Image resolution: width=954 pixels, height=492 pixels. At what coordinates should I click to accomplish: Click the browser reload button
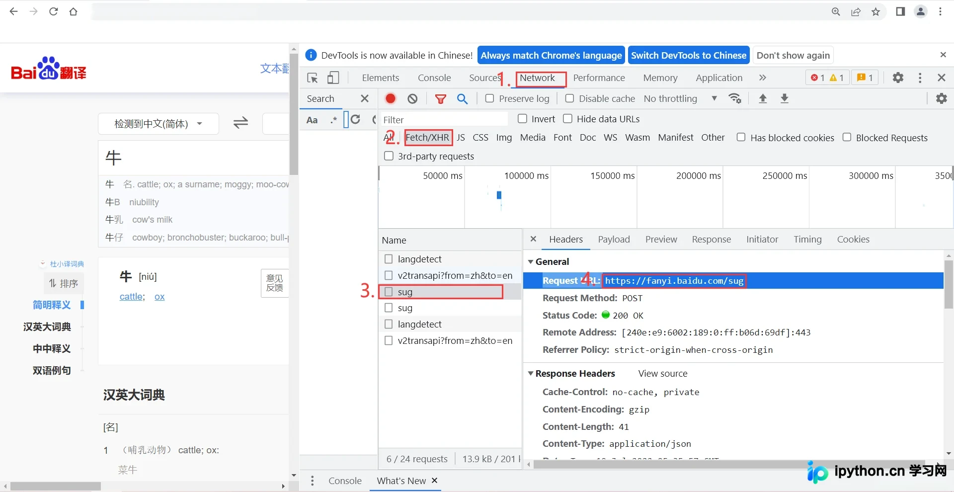pyautogui.click(x=54, y=11)
